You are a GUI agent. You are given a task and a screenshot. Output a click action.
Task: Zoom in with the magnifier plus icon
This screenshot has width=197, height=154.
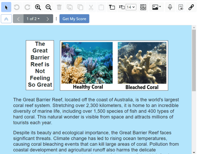tap(38, 7)
